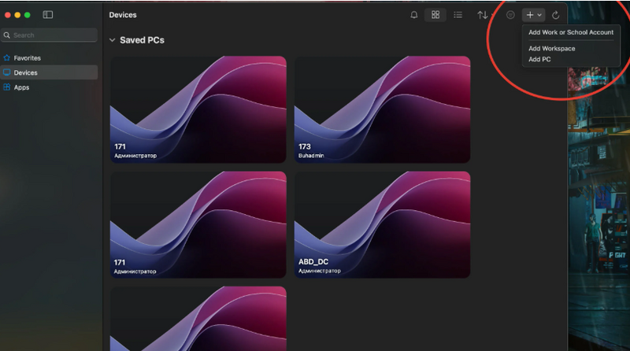Screen dimensions: 630x351
Task: Click the Saved PCs heading text
Action: 142,40
